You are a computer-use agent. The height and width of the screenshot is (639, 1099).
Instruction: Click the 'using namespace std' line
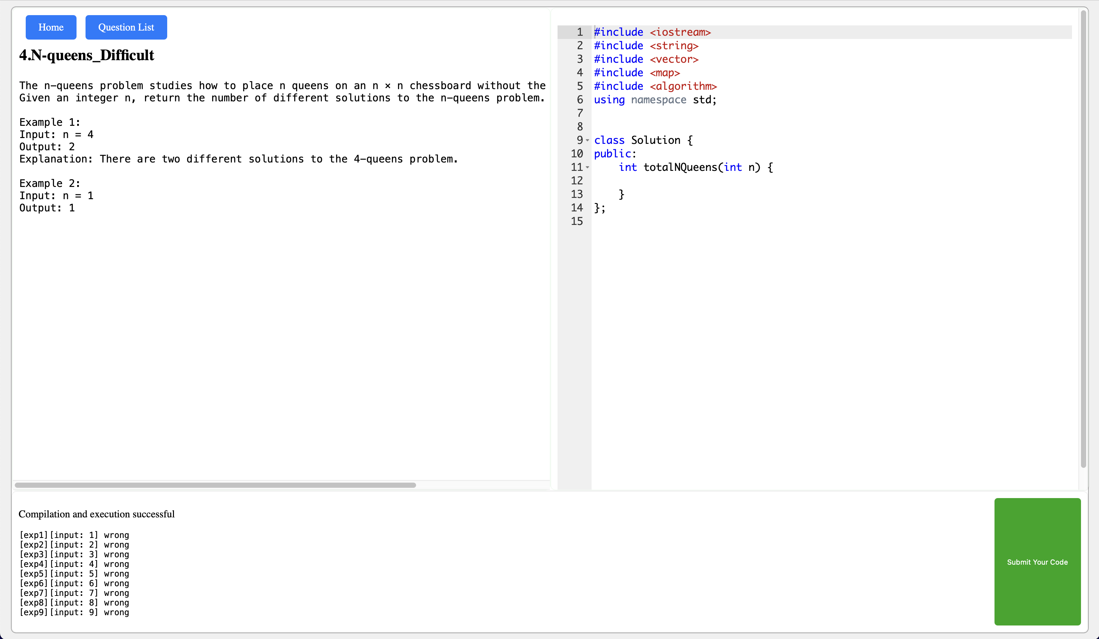coord(655,100)
